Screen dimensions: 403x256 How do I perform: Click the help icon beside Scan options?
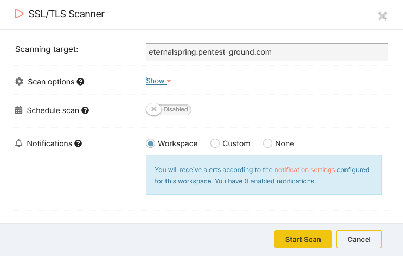pyautogui.click(x=80, y=82)
